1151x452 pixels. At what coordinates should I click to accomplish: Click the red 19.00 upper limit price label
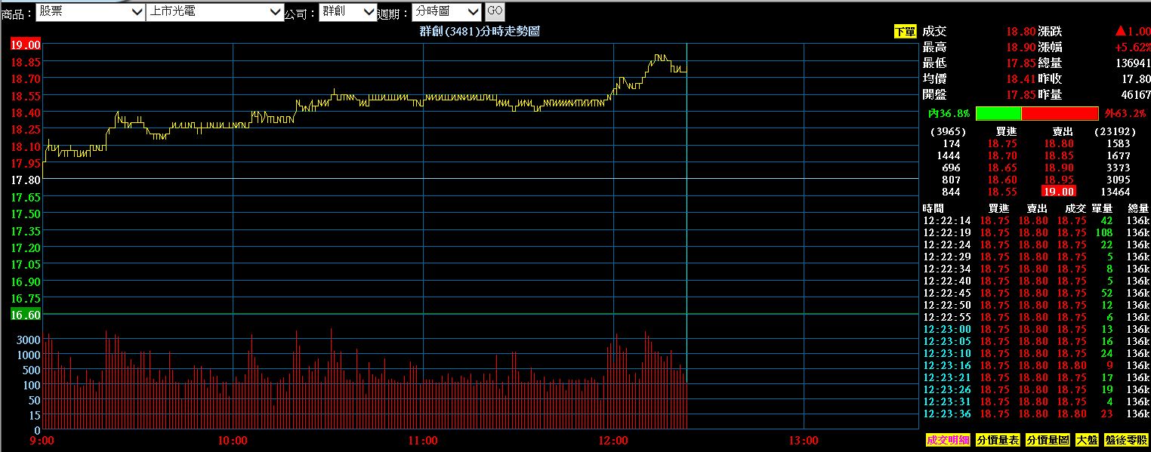pyautogui.click(x=26, y=45)
